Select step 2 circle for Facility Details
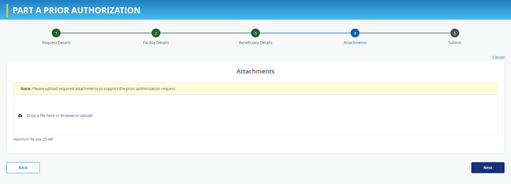This screenshot has height=184, width=511. point(156,33)
